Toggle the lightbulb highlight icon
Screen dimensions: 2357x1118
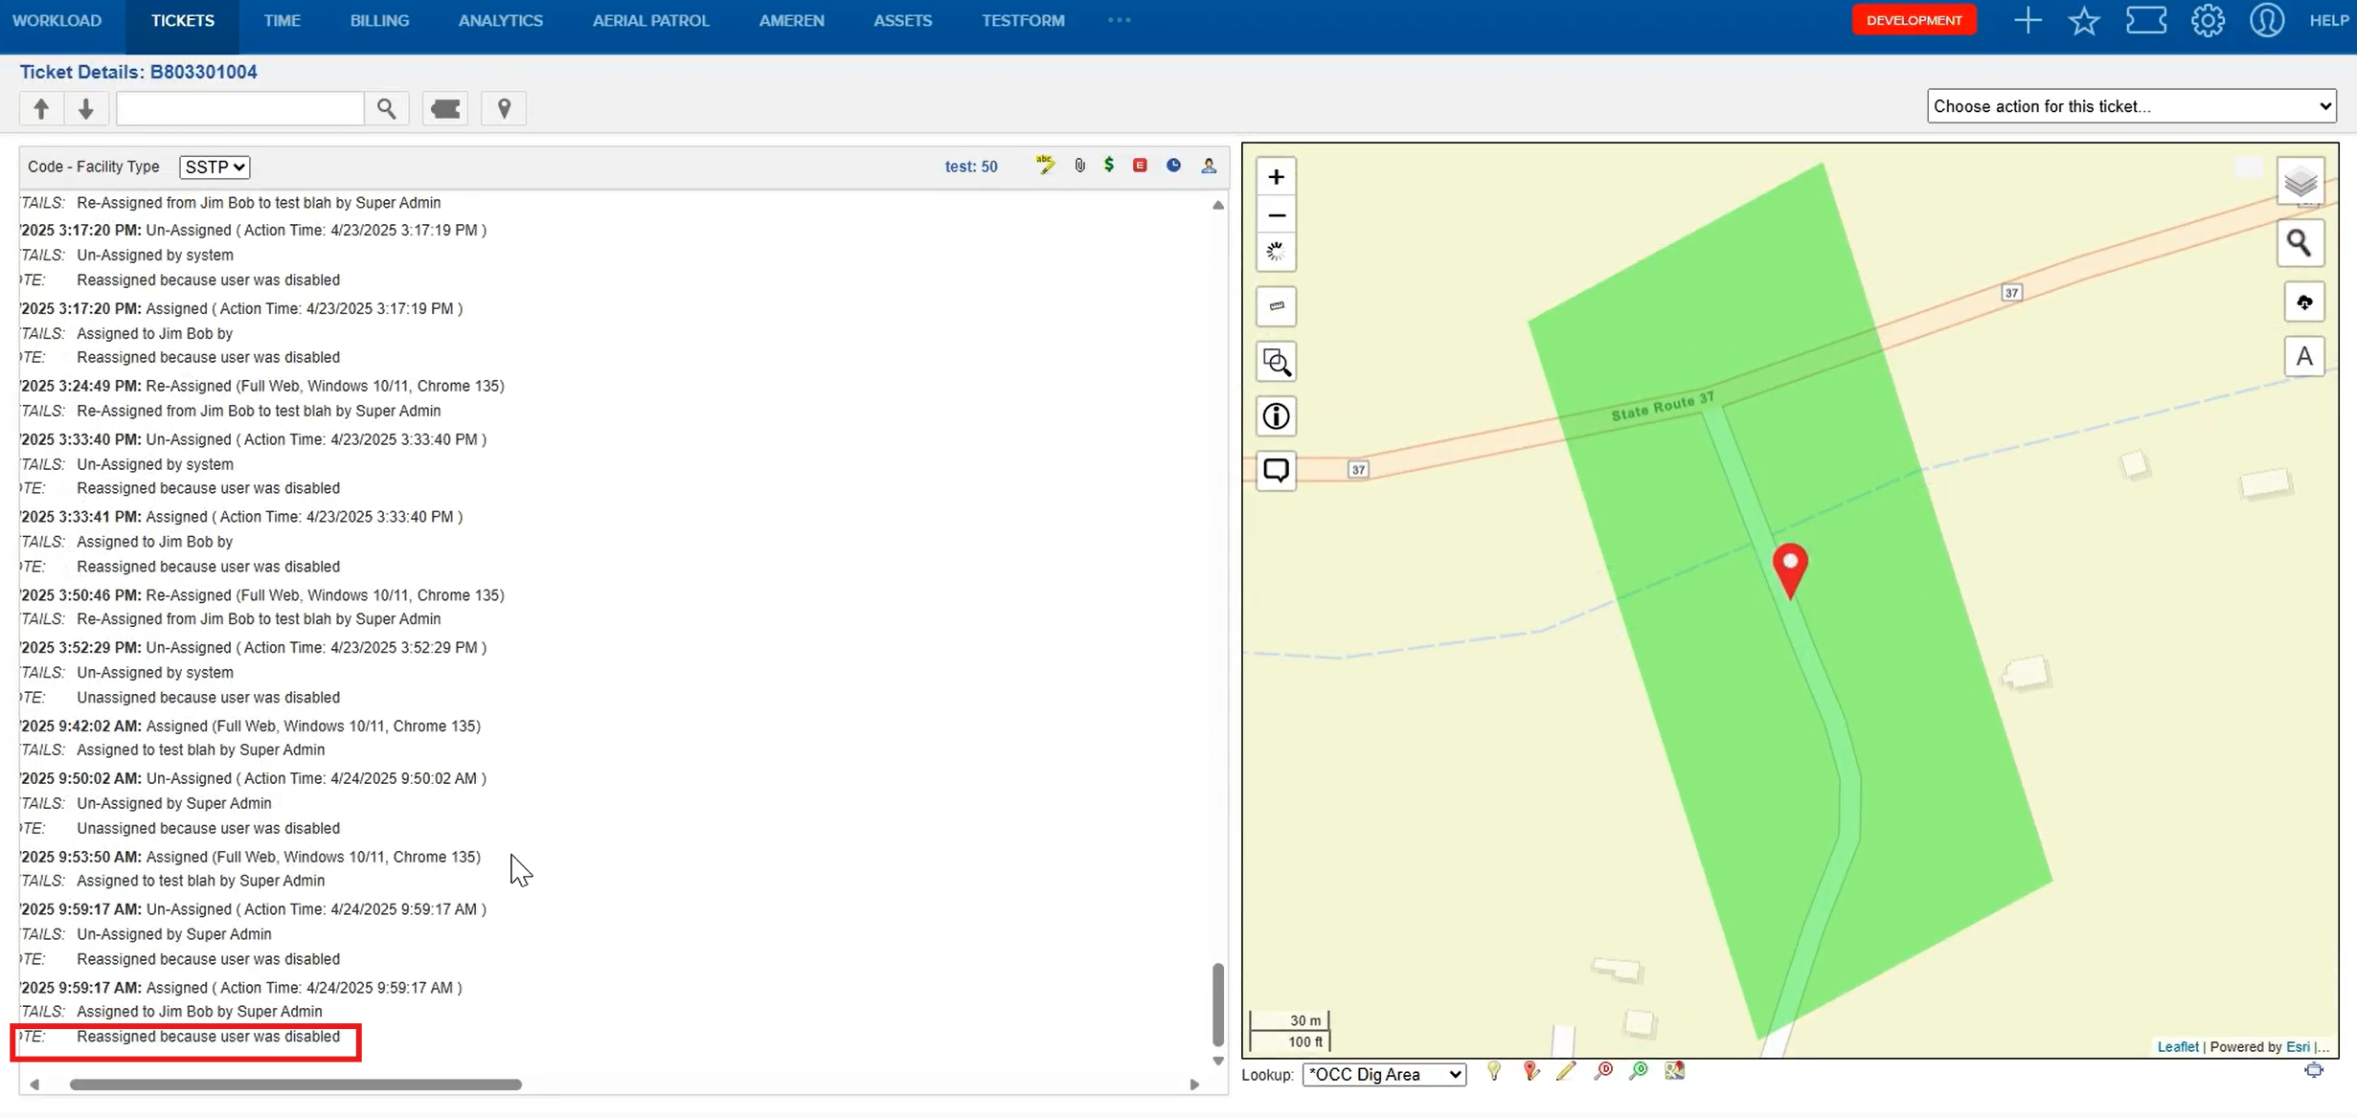(1494, 1071)
